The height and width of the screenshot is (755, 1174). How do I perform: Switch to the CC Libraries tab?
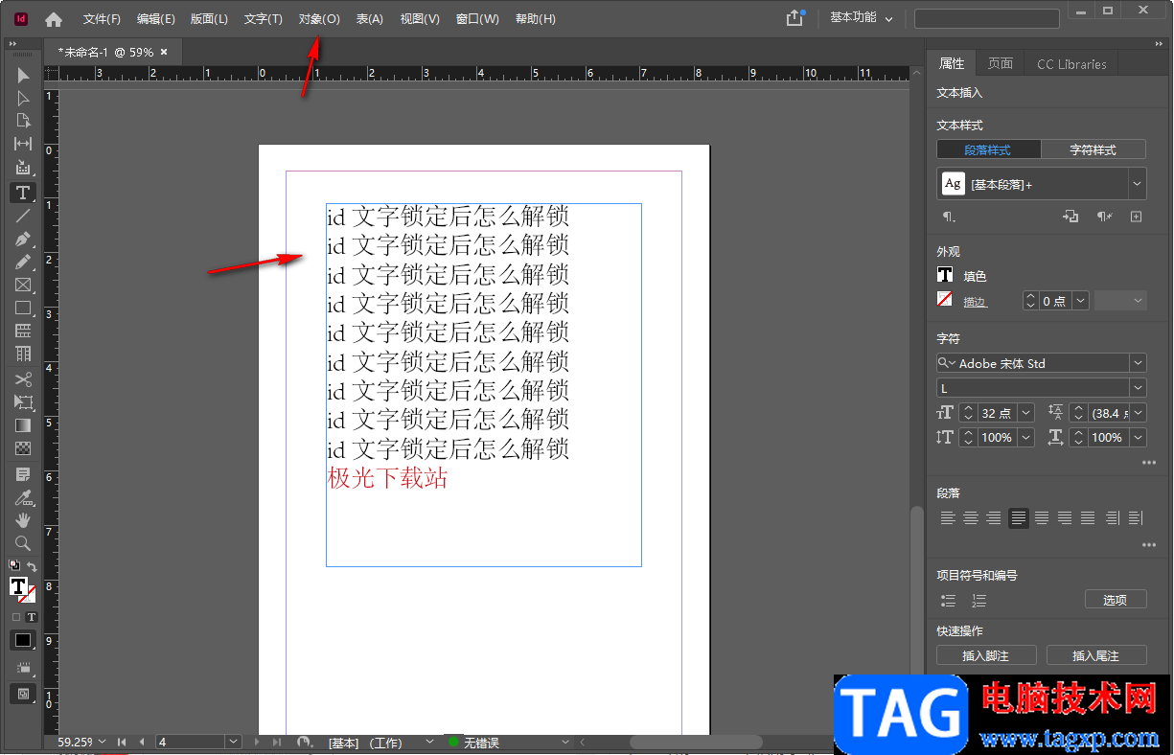pos(1071,64)
